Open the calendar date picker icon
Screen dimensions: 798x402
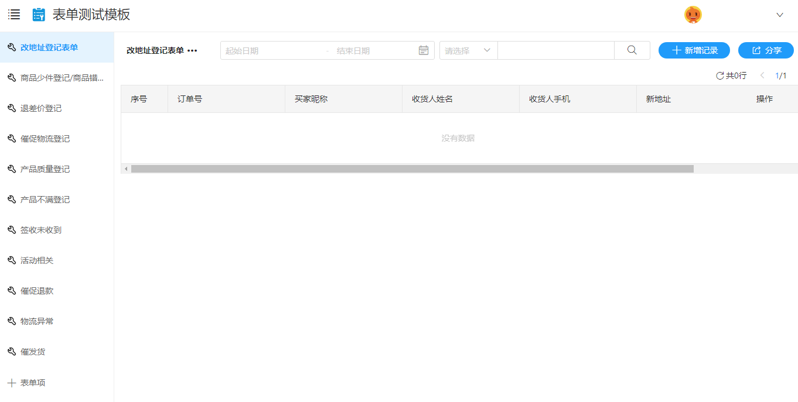(424, 50)
